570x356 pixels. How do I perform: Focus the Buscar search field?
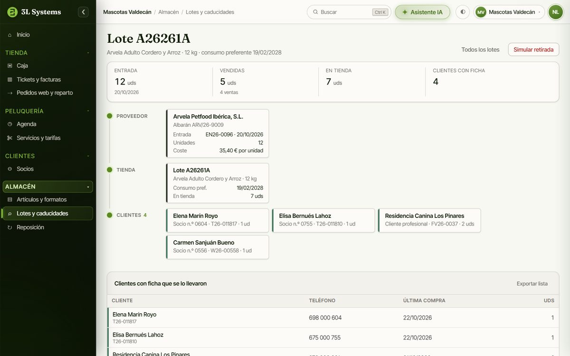(349, 12)
